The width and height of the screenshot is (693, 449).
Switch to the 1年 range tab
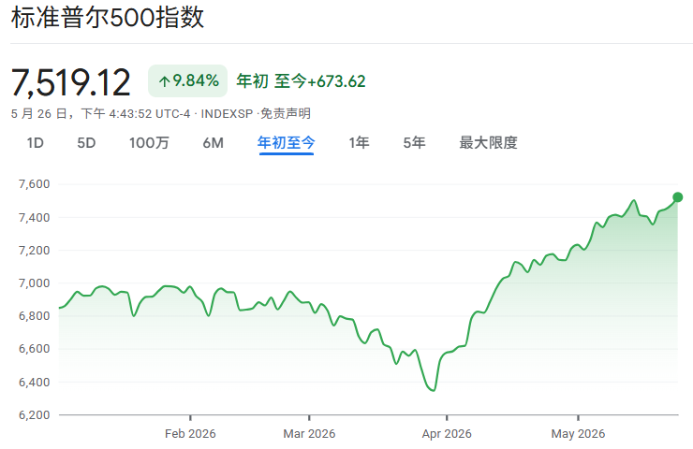[x=359, y=143]
